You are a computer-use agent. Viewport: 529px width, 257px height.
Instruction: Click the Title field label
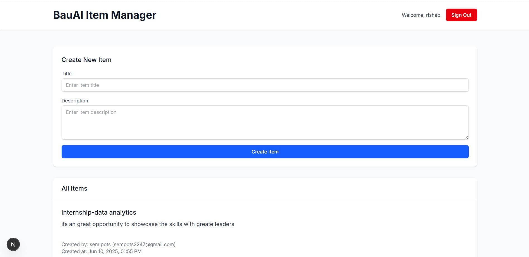pyautogui.click(x=67, y=74)
